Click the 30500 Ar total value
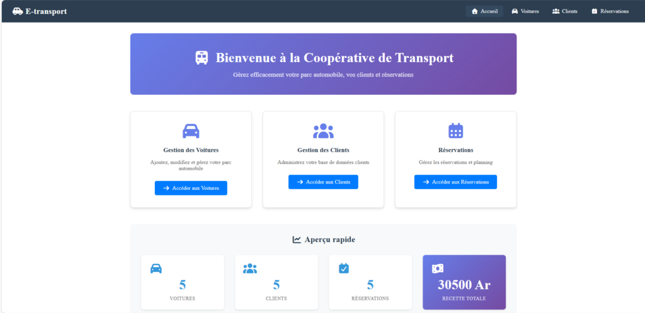 [464, 285]
